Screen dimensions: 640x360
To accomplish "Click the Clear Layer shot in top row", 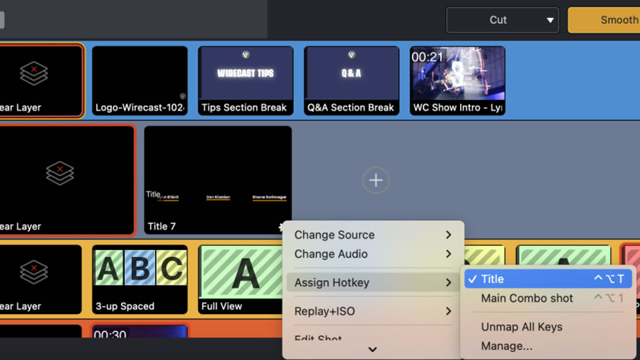I will (x=41, y=81).
